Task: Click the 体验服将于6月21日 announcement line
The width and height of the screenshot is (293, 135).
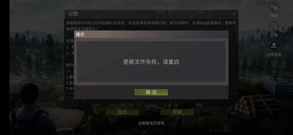Action: coord(151,23)
